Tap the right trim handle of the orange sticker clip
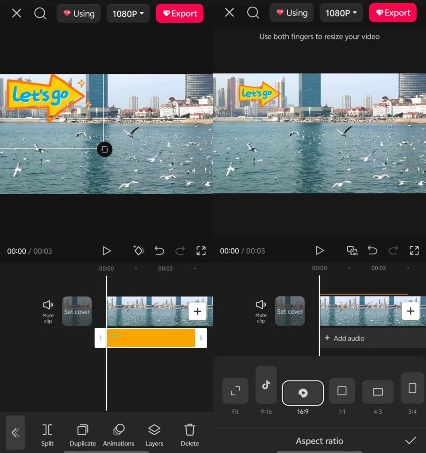The height and width of the screenshot is (453, 426). click(201, 338)
